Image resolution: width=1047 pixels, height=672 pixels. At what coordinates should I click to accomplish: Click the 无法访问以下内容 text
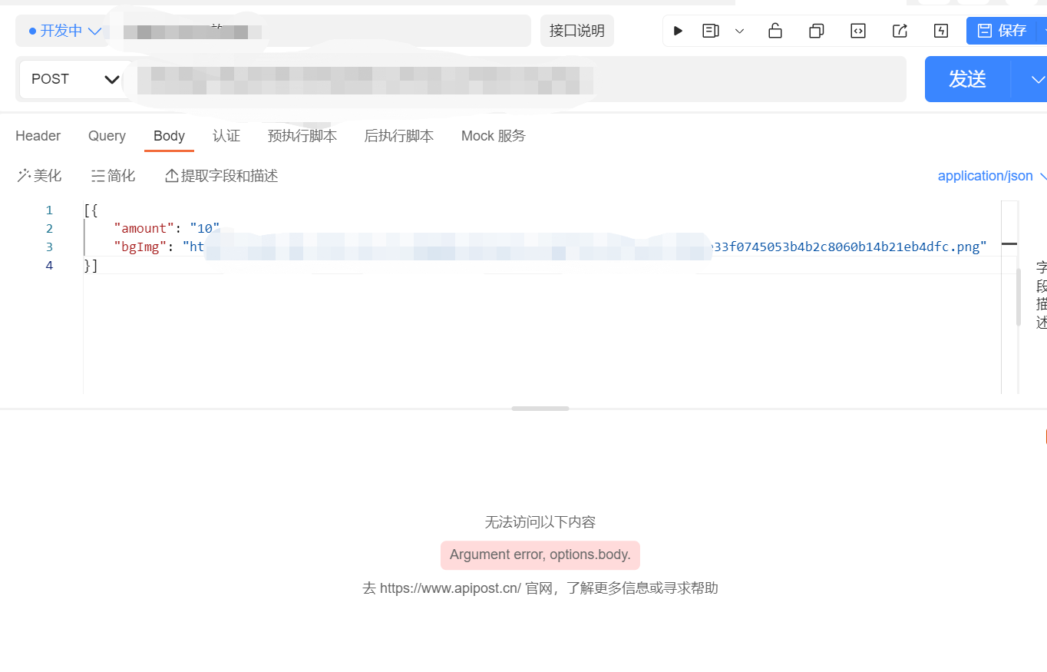[540, 522]
